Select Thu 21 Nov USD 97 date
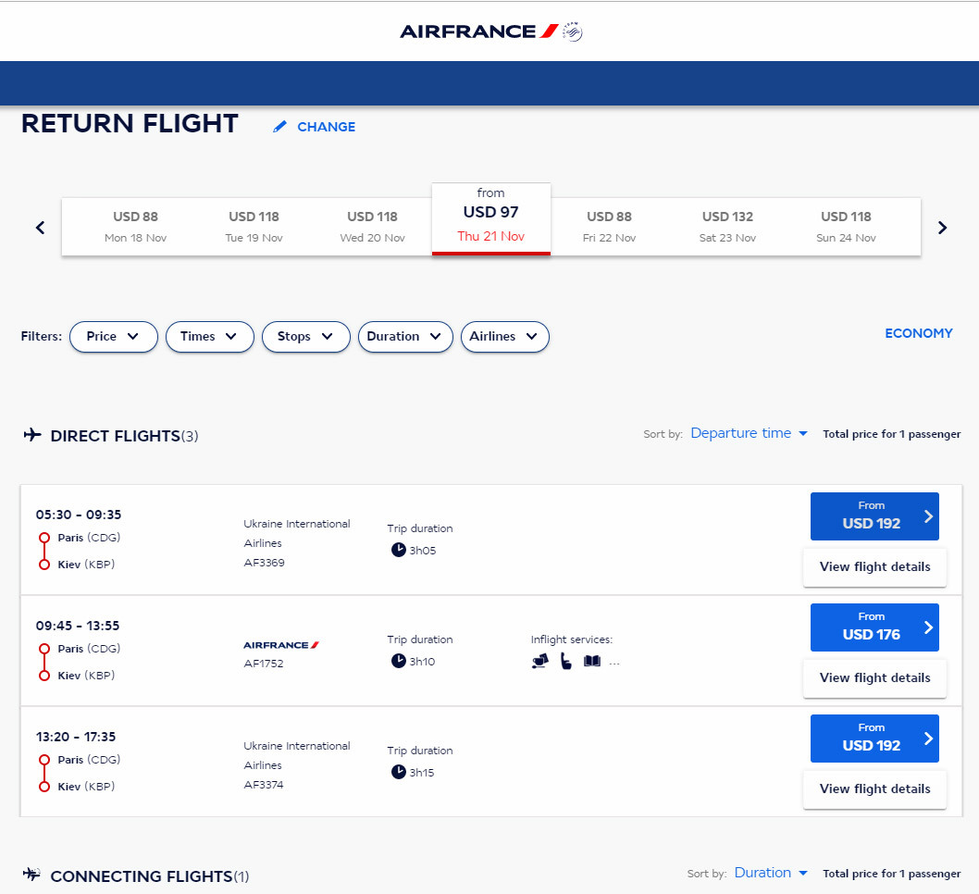The height and width of the screenshot is (894, 979). pos(491,219)
